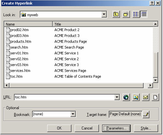The height and width of the screenshot is (135, 163).
Task: Click the Parameters... button
Action: (116, 128)
